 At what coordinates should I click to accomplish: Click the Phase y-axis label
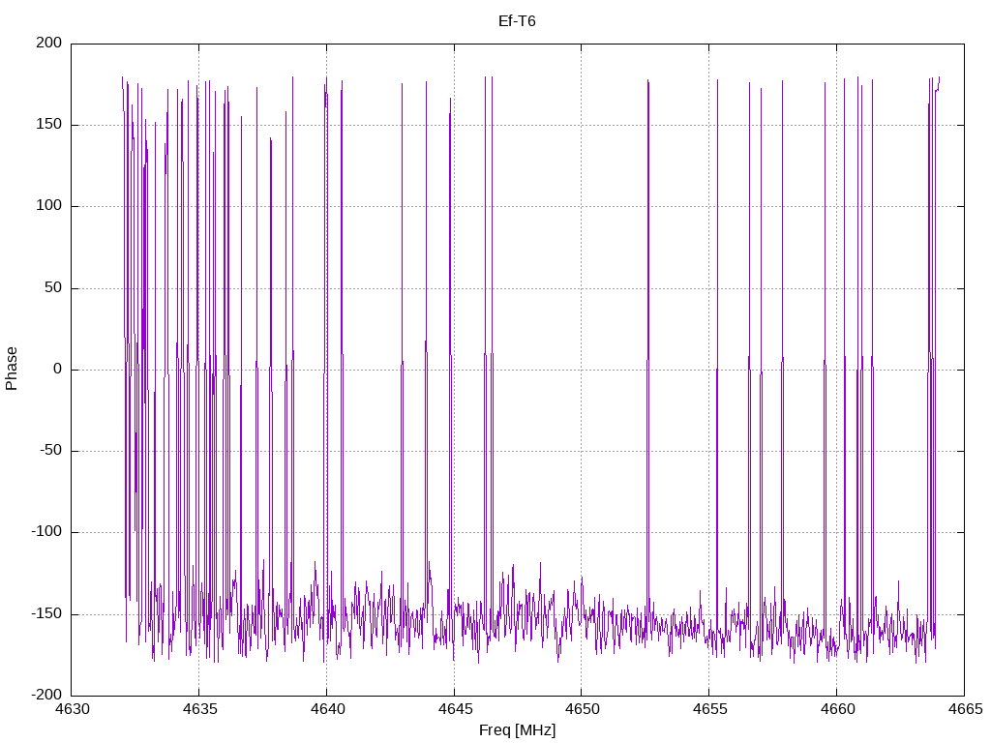tap(12, 369)
